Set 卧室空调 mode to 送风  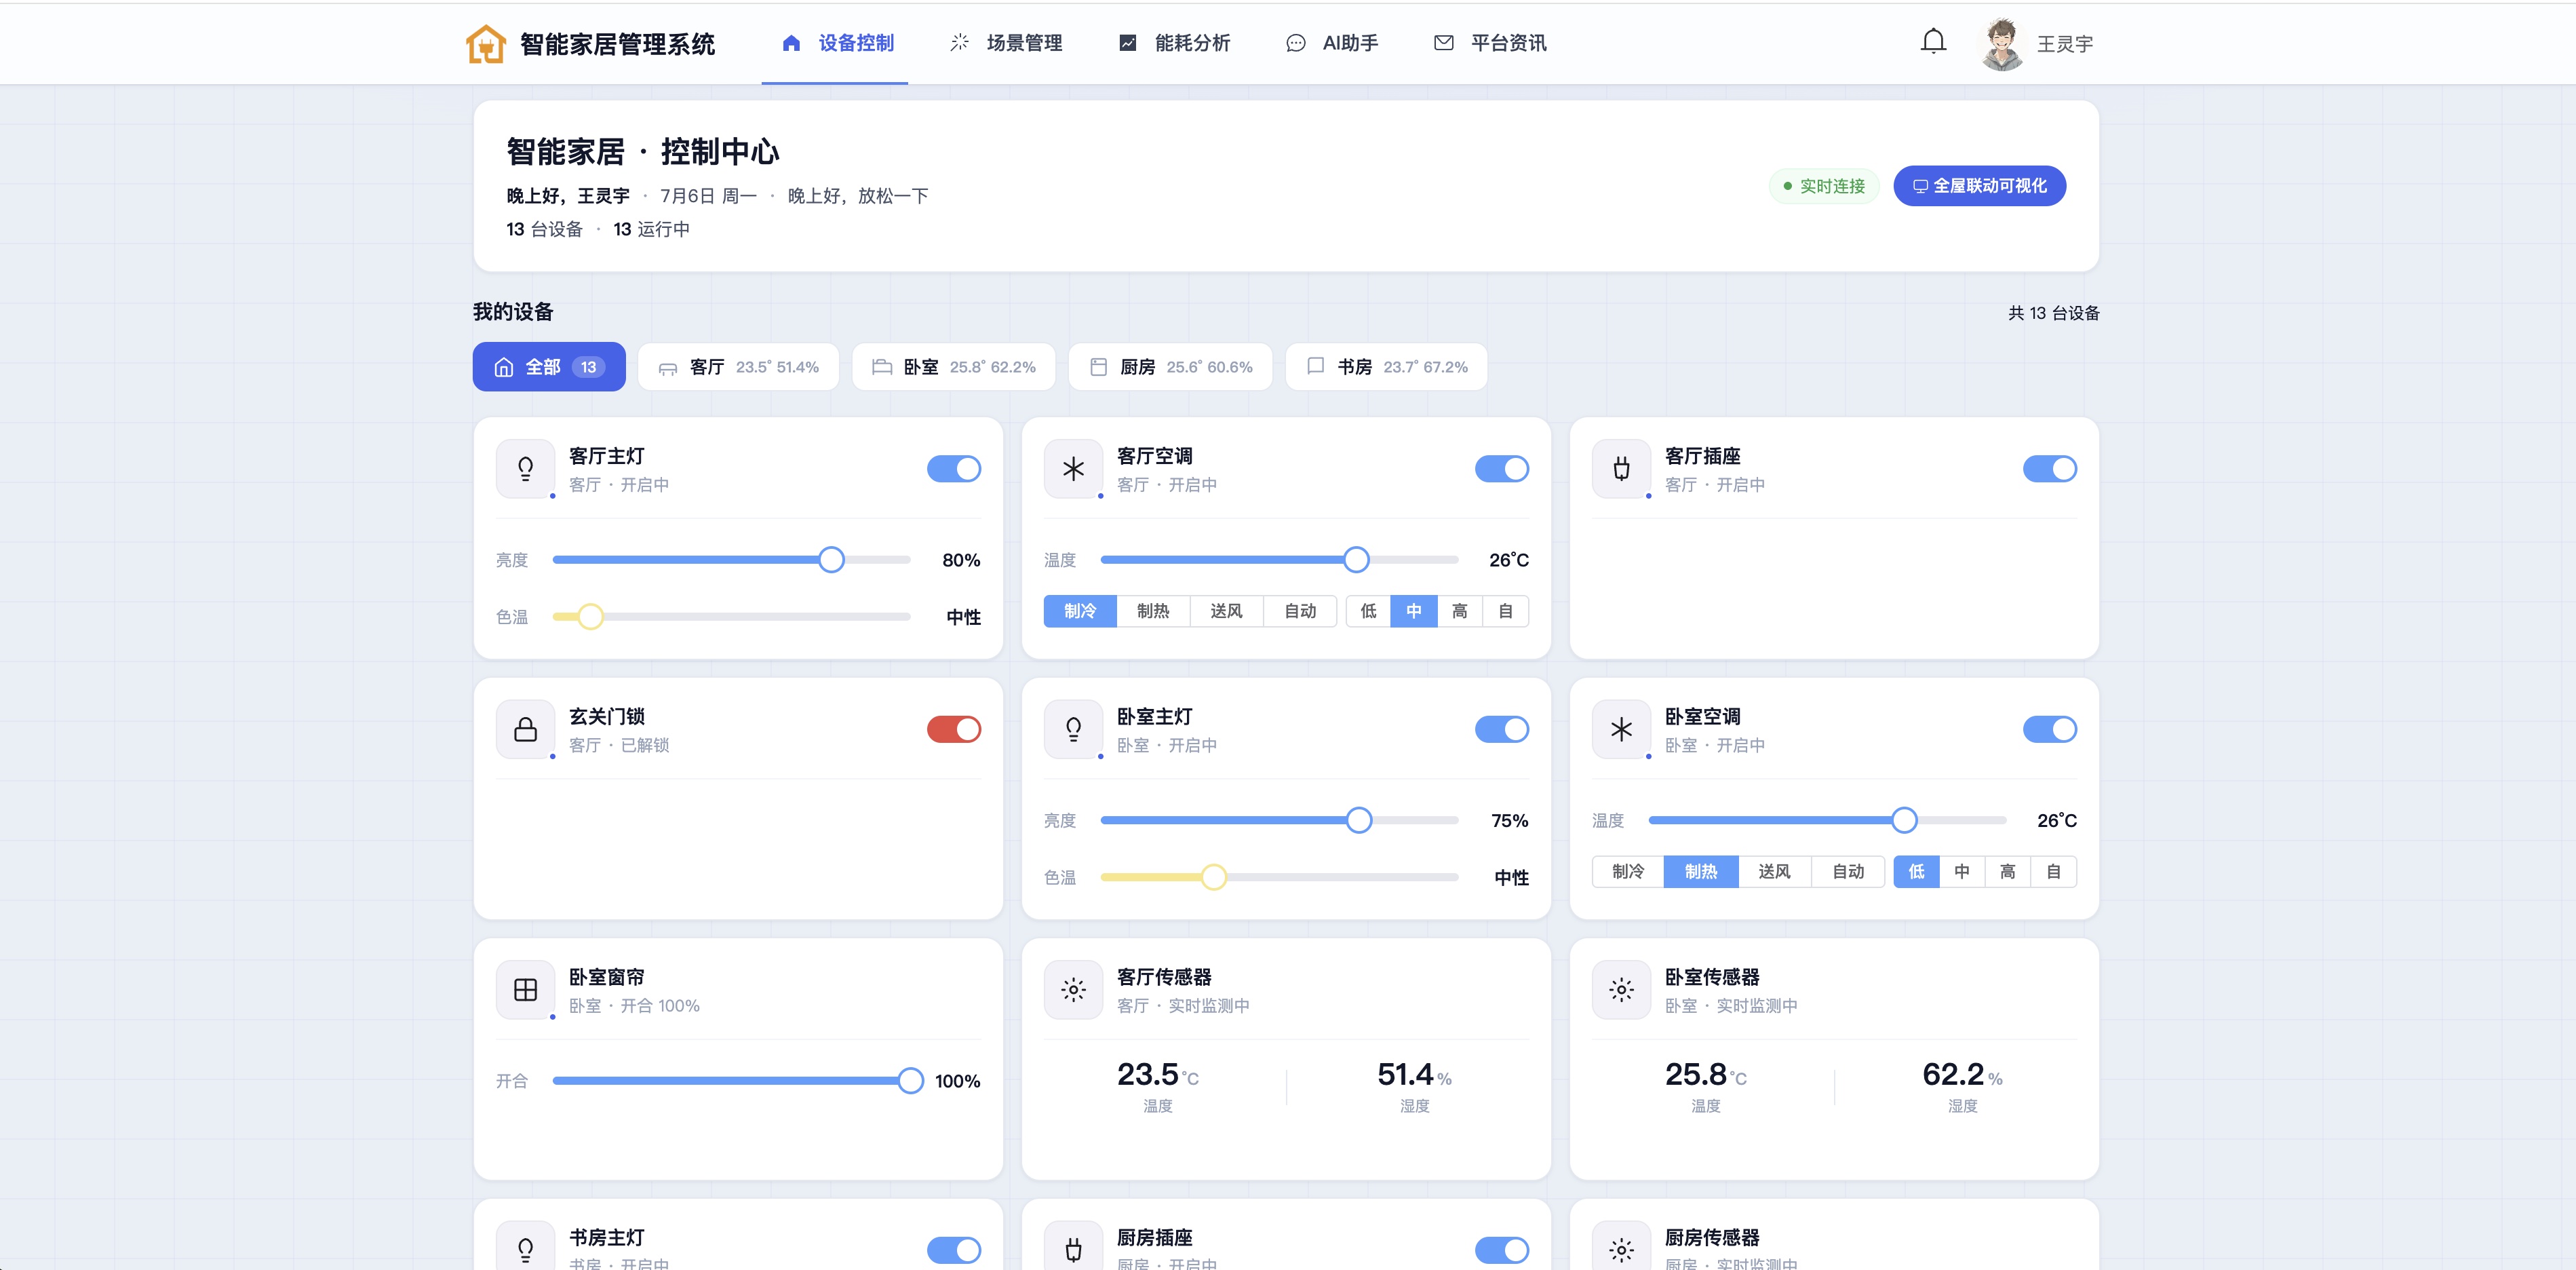tap(1774, 872)
